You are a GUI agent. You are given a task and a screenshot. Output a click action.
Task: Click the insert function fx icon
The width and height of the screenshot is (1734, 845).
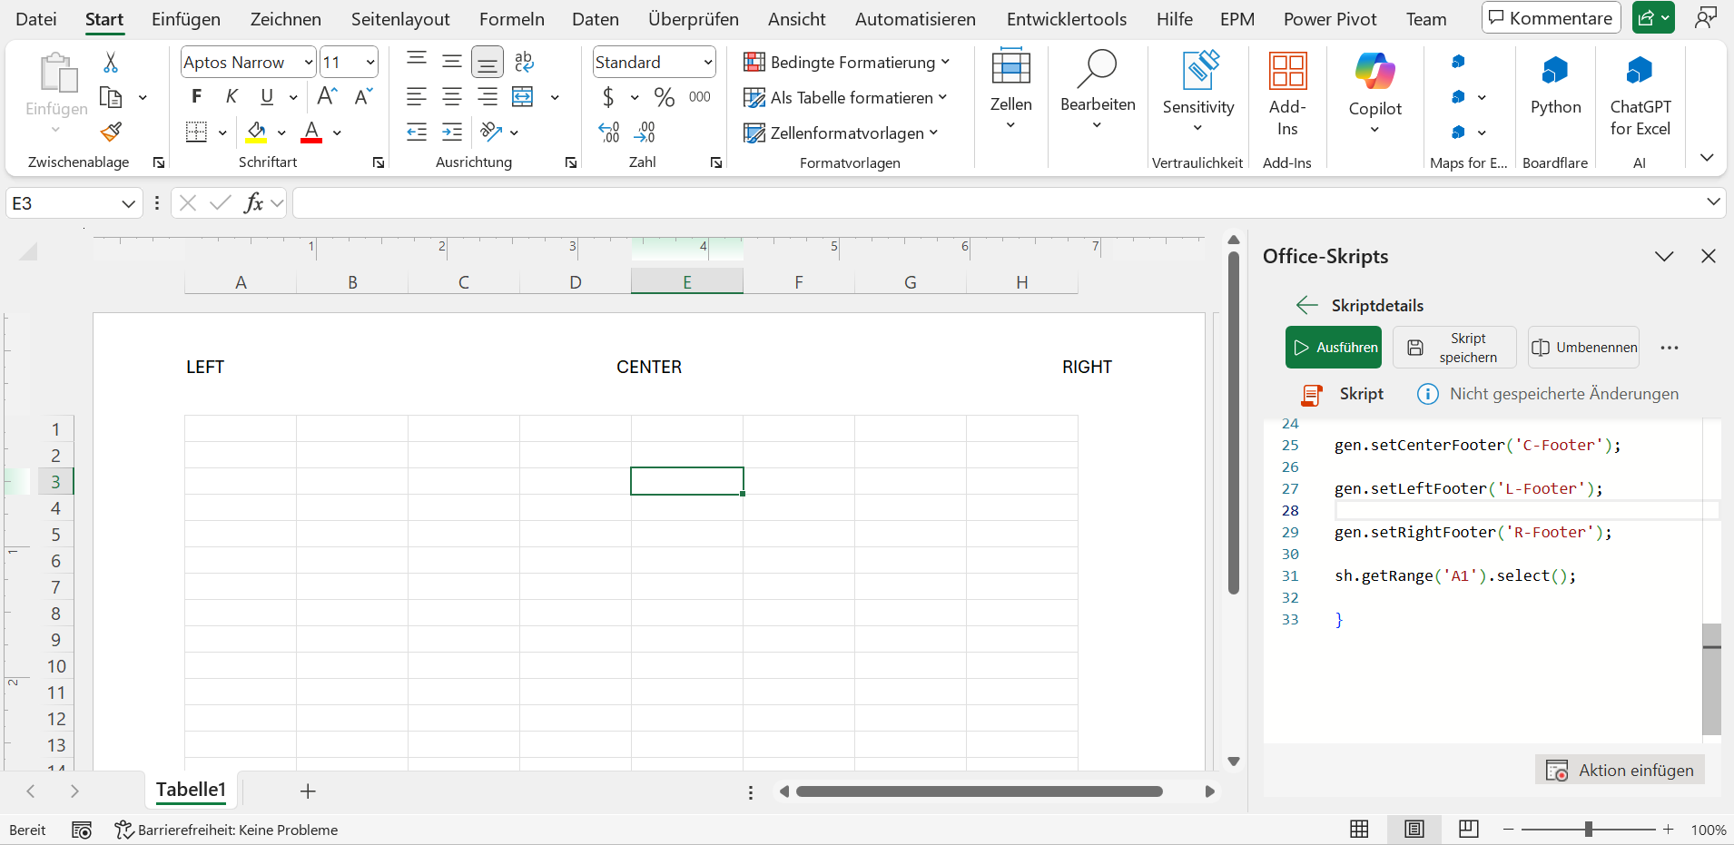click(253, 203)
